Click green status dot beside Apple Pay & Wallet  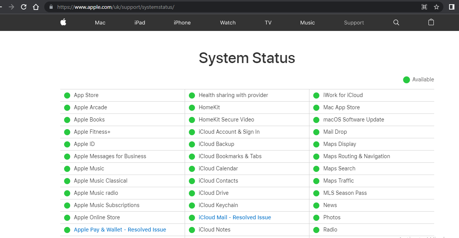tap(67, 230)
